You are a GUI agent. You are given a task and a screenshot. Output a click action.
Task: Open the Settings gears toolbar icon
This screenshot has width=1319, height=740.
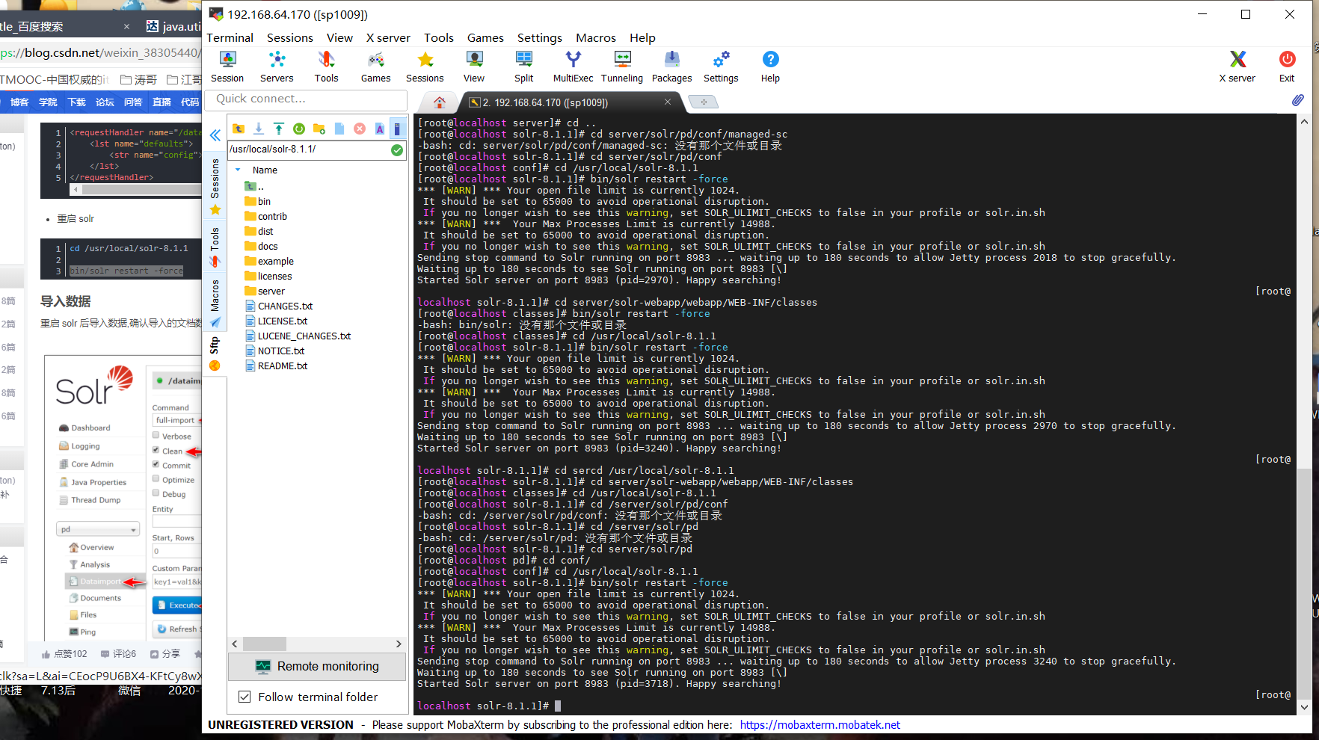point(721,67)
